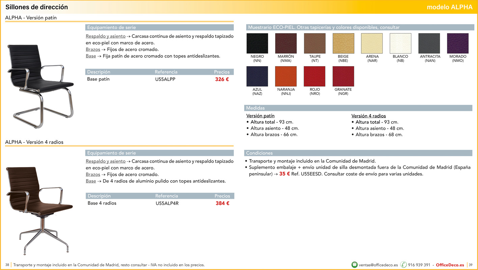Click the 35 € supplement price

[285, 174]
